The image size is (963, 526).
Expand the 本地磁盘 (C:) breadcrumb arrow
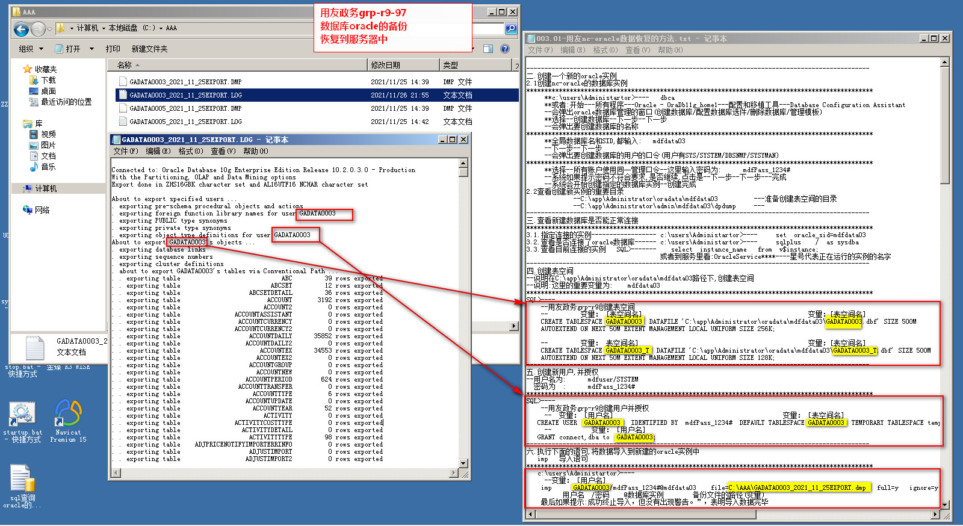pos(161,28)
